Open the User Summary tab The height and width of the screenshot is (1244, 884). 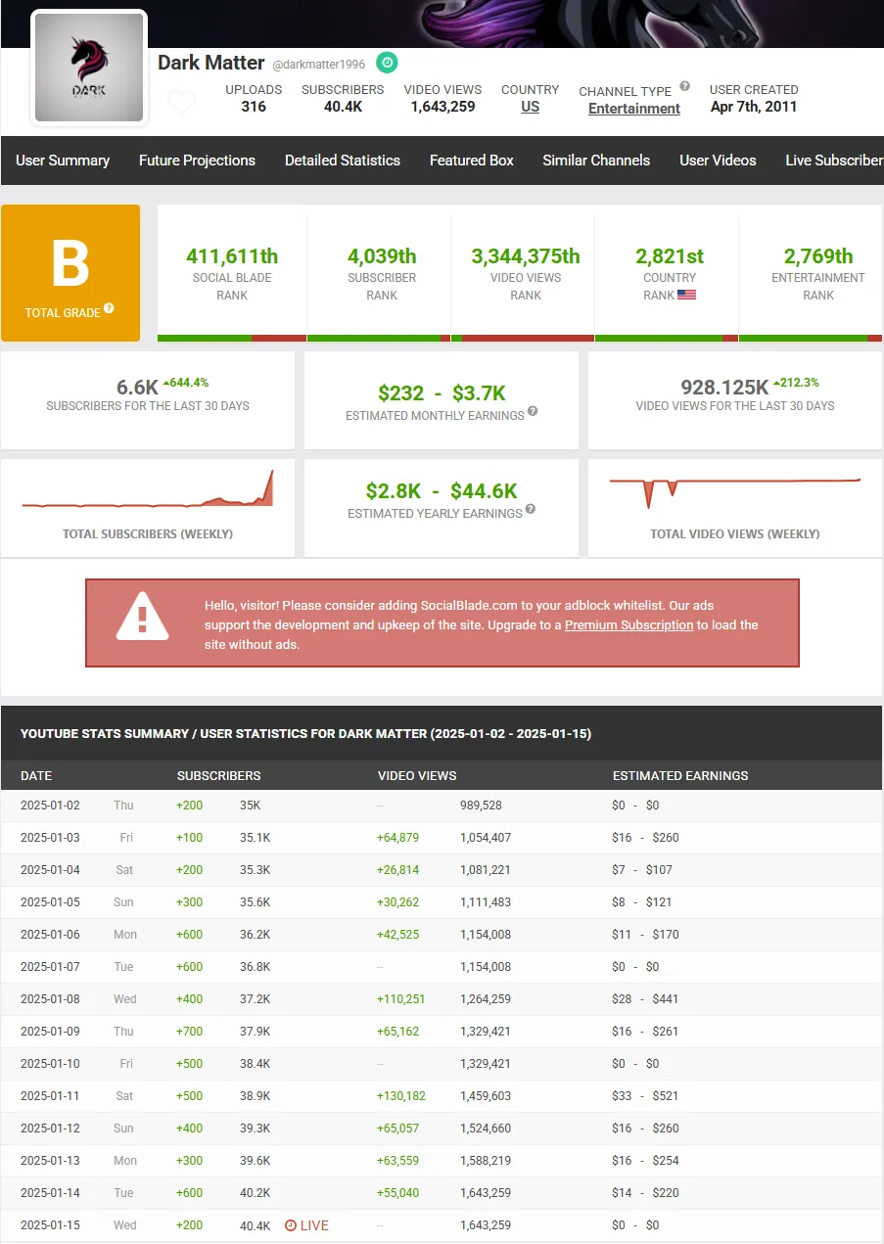pyautogui.click(x=63, y=161)
